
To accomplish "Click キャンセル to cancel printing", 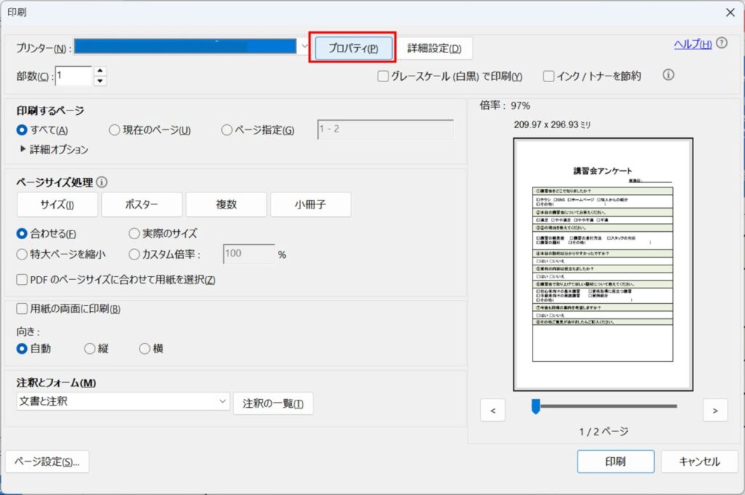I will 699,462.
